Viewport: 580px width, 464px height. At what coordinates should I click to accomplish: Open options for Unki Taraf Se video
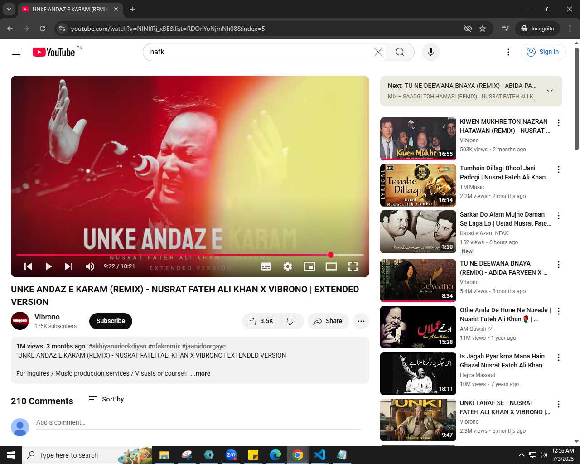[559, 404]
